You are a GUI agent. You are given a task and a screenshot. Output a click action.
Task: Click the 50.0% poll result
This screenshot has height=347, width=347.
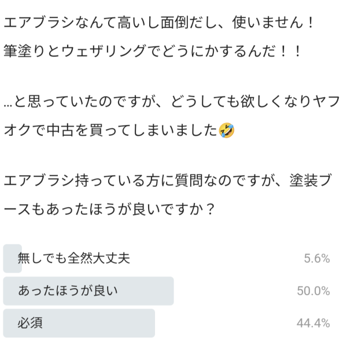(313, 291)
